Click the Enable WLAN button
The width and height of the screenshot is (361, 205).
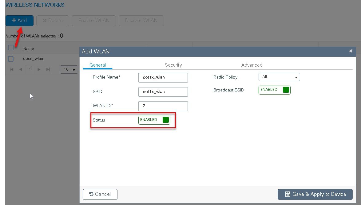(x=94, y=21)
